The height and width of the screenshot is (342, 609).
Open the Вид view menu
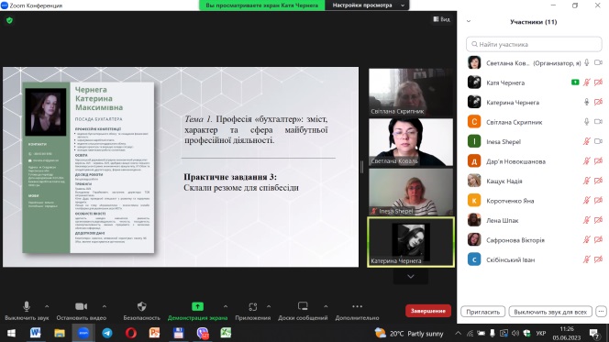[441, 19]
